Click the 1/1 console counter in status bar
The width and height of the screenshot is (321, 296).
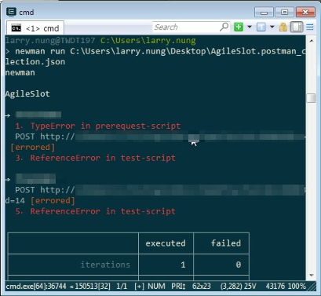pyautogui.click(x=122, y=286)
